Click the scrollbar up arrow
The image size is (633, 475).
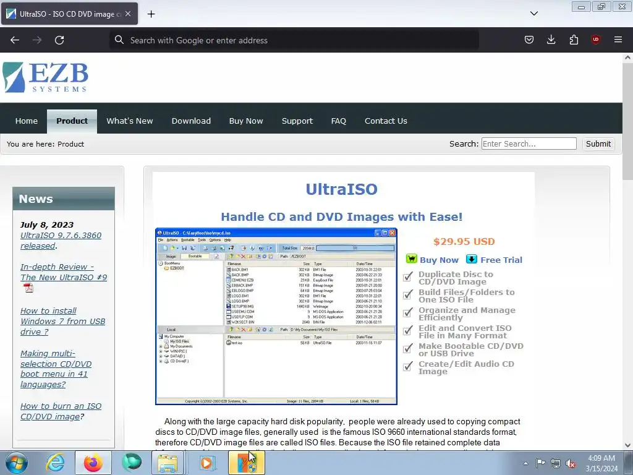(x=627, y=58)
